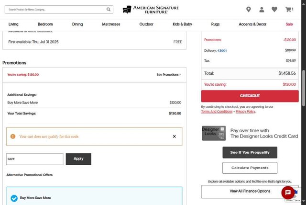Open the Sale menu
The width and height of the screenshot is (306, 205).
click(289, 24)
